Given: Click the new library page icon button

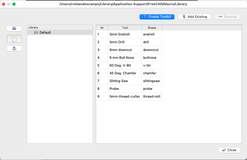Looking at the screenshot, I should click(x=14, y=39).
